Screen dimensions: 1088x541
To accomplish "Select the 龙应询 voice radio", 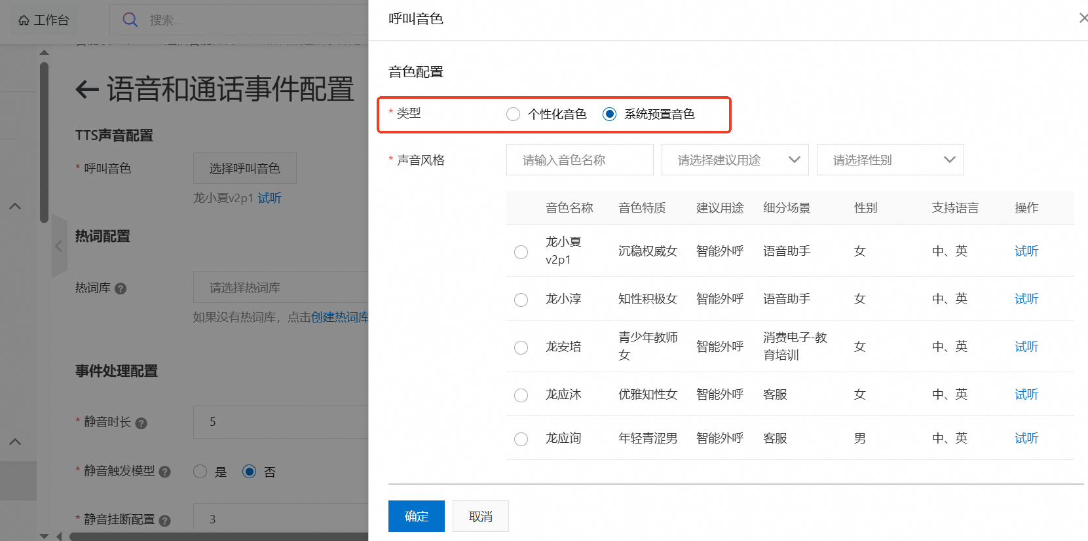I will [521, 439].
